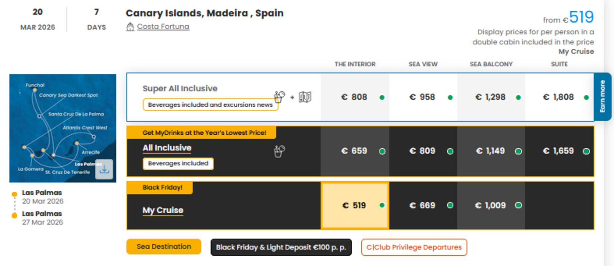
Task: Select Super All Inclusive Interior €808 price
Action: coord(355,97)
